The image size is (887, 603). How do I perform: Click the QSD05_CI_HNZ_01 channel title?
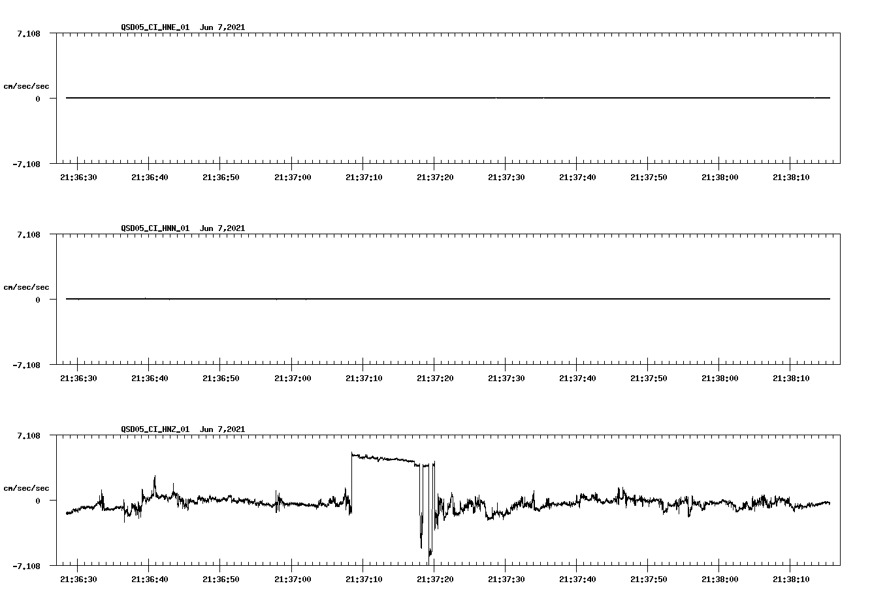click(155, 429)
